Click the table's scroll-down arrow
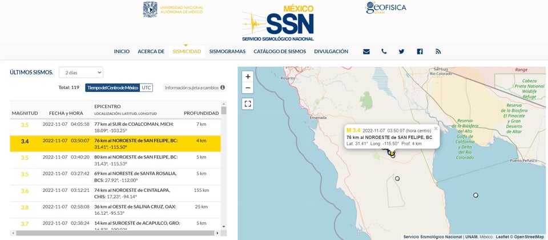Image resolution: width=548 pixels, height=240 pixels. tap(224, 227)
